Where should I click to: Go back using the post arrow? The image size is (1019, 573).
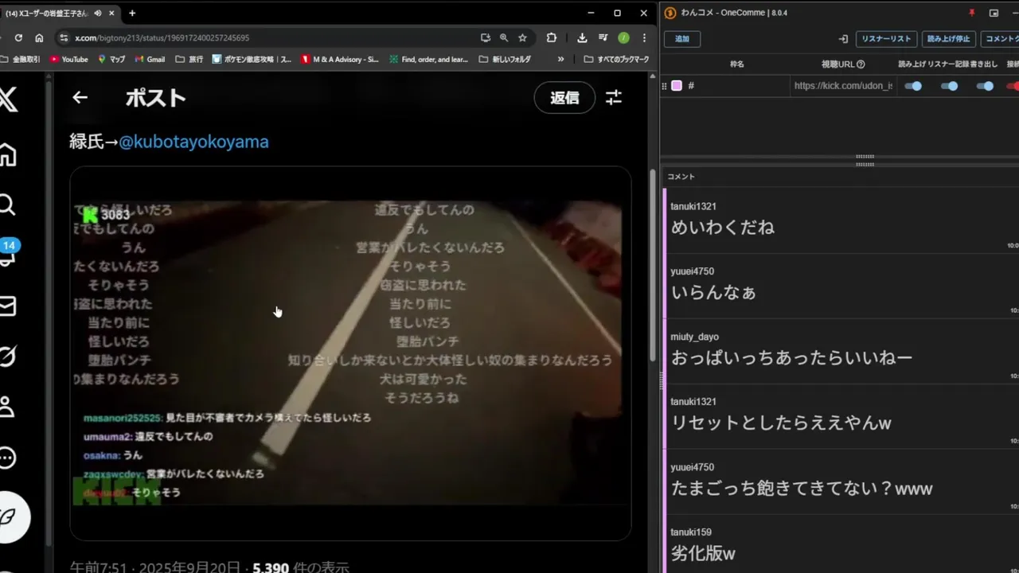tap(80, 97)
